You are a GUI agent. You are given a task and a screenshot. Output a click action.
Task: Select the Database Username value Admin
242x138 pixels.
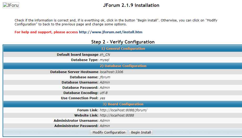tap(105, 82)
